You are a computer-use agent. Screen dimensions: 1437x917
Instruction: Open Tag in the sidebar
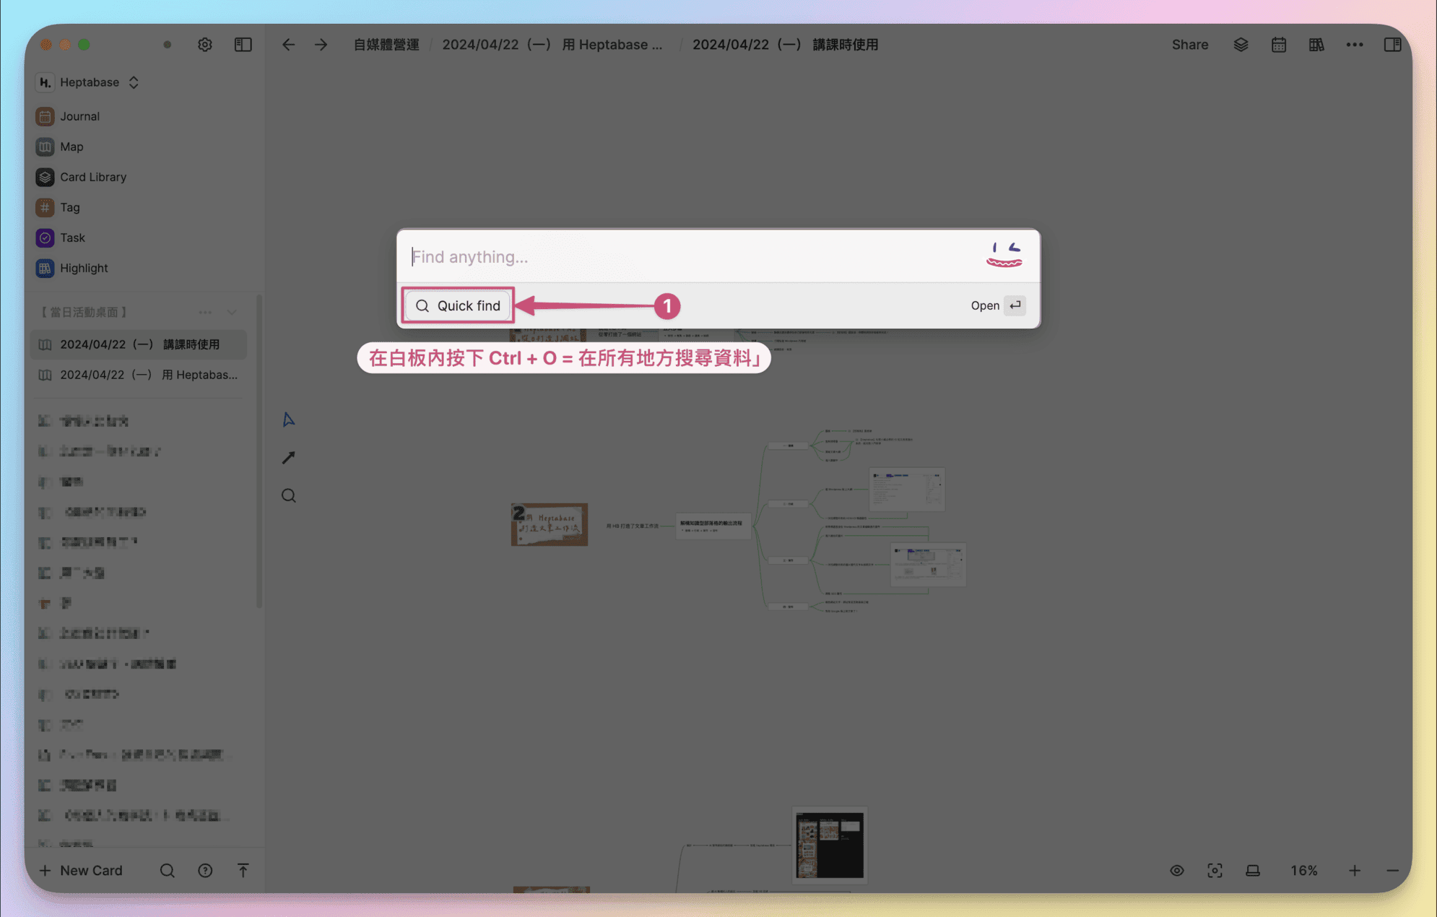(70, 207)
